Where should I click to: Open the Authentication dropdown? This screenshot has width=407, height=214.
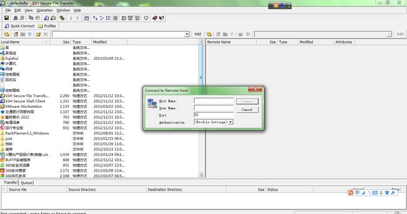pos(231,122)
